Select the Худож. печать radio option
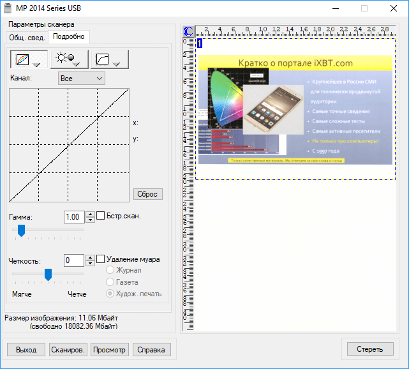This screenshot has width=409, height=369. pos(110,294)
